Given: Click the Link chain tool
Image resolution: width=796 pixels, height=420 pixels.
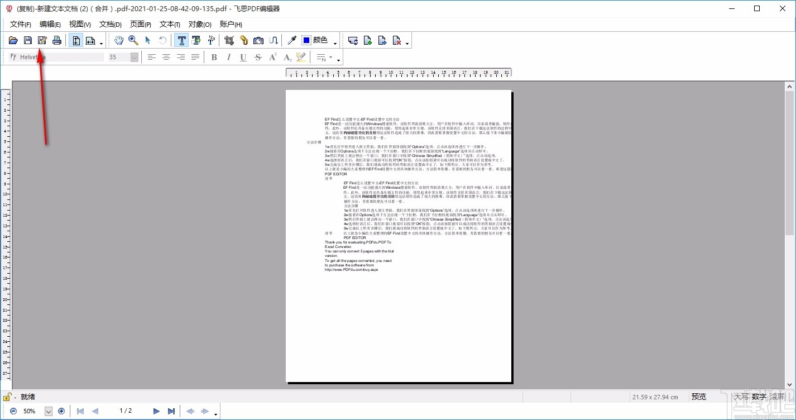Looking at the screenshot, I should 244,40.
